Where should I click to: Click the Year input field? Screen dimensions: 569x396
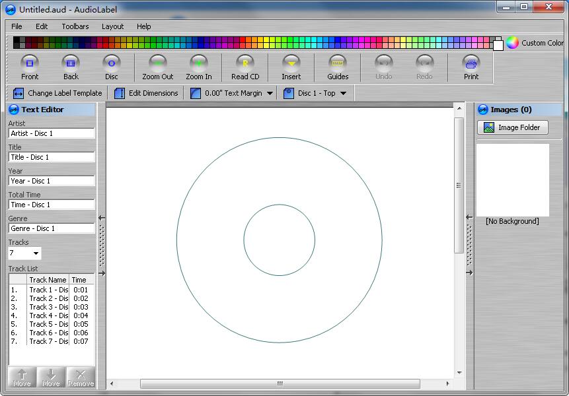coord(52,181)
